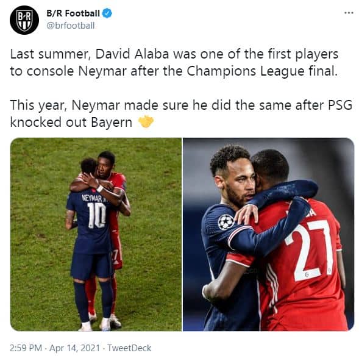Click the B-R shield logo in the avatar
The height and width of the screenshot is (361, 359).
24,21
